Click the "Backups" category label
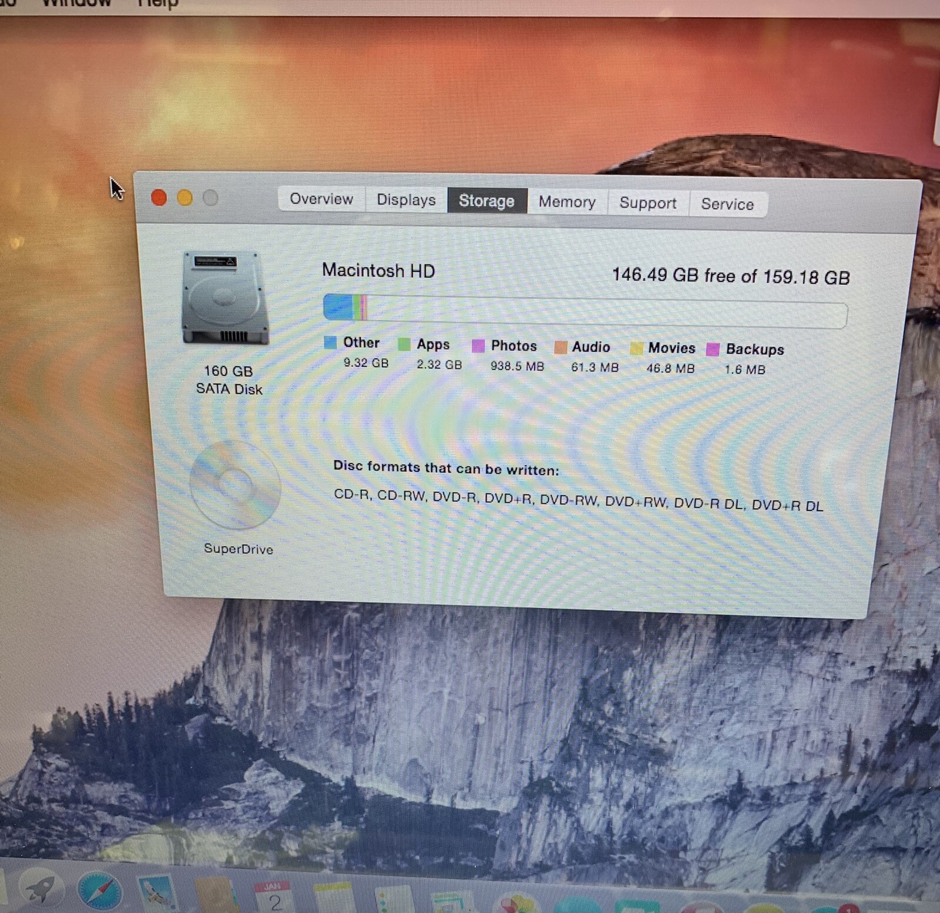Screen dimensions: 940x913 click(x=755, y=350)
